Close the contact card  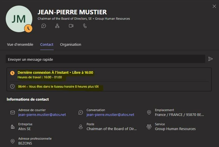[x=214, y=6]
